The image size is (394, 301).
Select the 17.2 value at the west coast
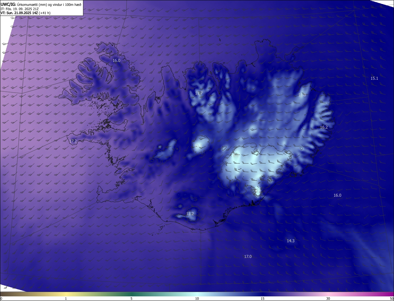[x=73, y=141]
